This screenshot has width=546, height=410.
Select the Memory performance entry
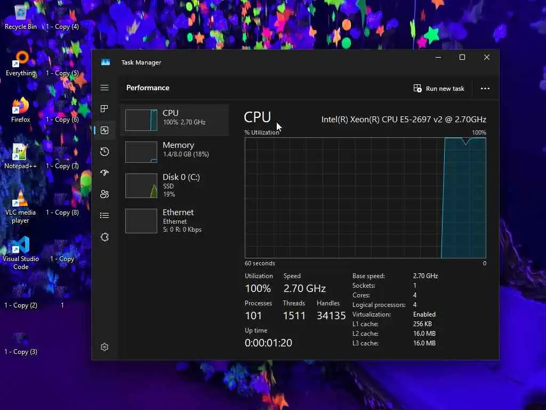coord(174,152)
